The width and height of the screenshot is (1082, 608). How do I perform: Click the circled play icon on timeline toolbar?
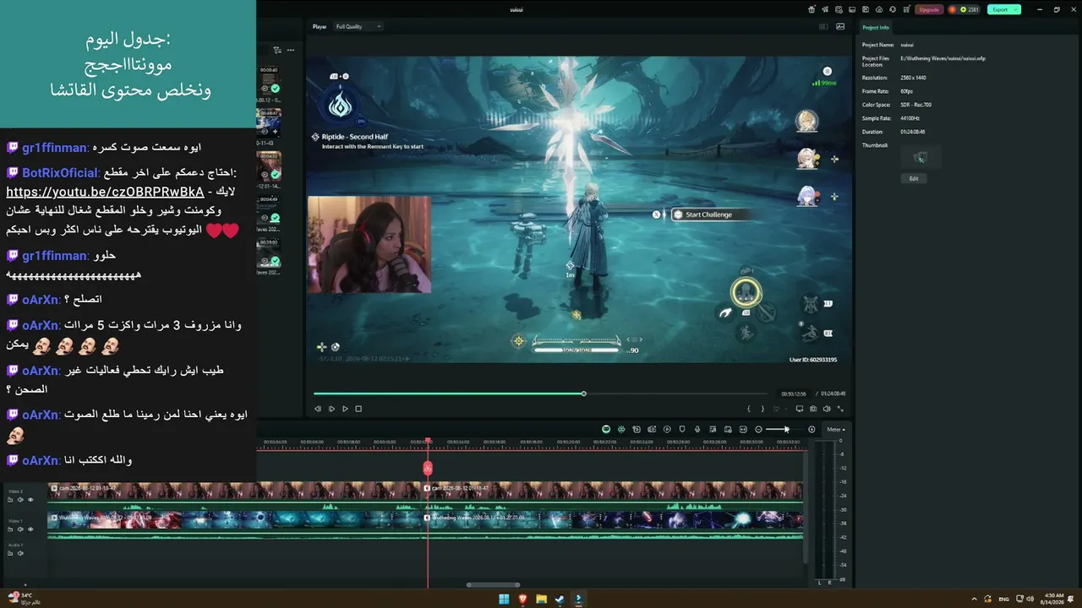point(667,429)
